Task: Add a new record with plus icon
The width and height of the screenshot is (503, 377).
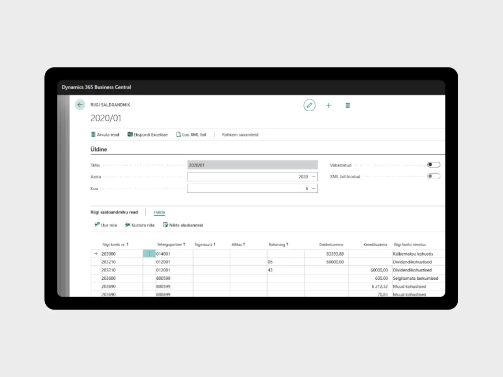Action: 328,105
